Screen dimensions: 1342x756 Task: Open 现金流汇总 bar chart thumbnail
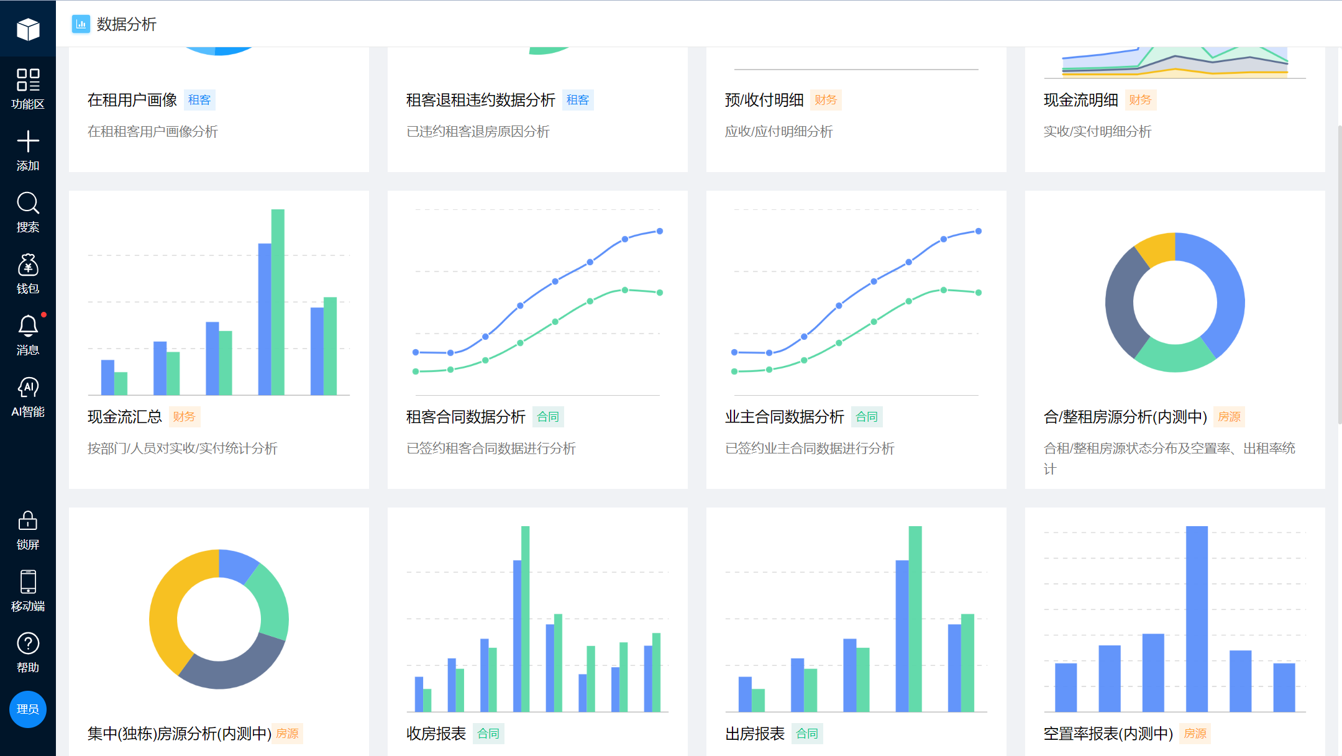click(x=219, y=302)
